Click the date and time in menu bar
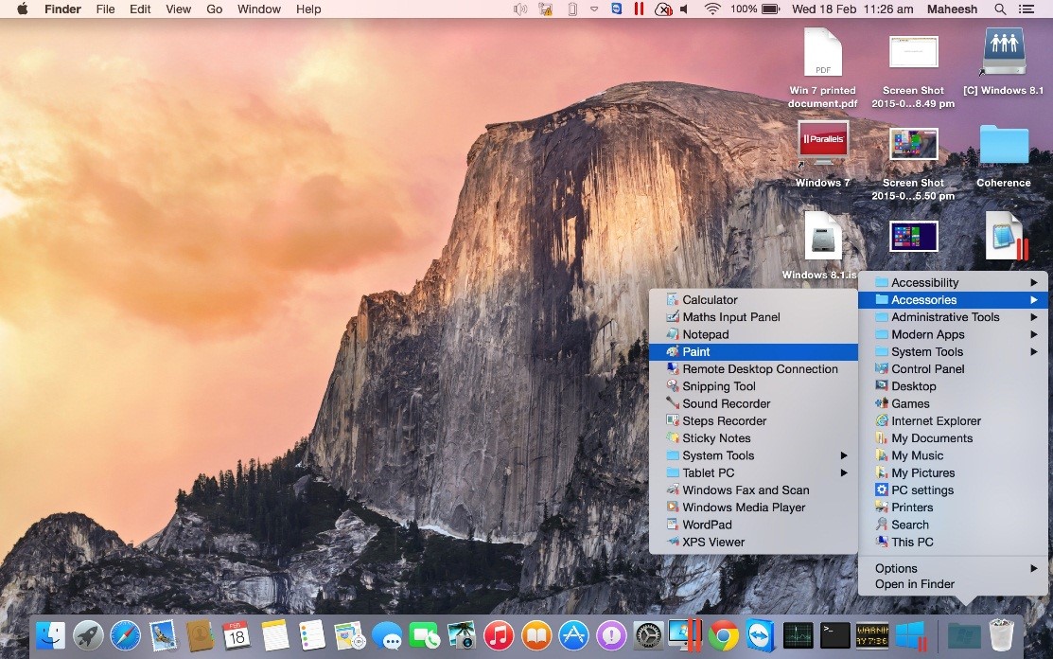The height and width of the screenshot is (659, 1053). 852,9
